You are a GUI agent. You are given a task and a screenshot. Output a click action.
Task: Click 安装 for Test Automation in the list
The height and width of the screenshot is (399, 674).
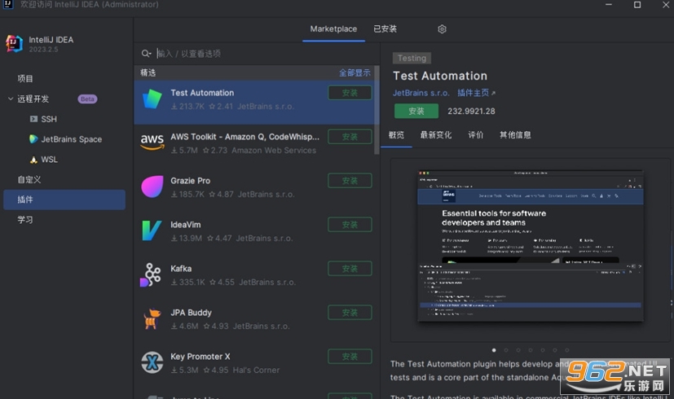tap(350, 93)
